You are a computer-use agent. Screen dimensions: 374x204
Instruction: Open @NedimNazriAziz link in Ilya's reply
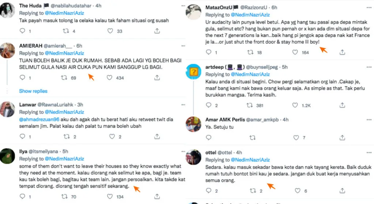[x=64, y=159]
